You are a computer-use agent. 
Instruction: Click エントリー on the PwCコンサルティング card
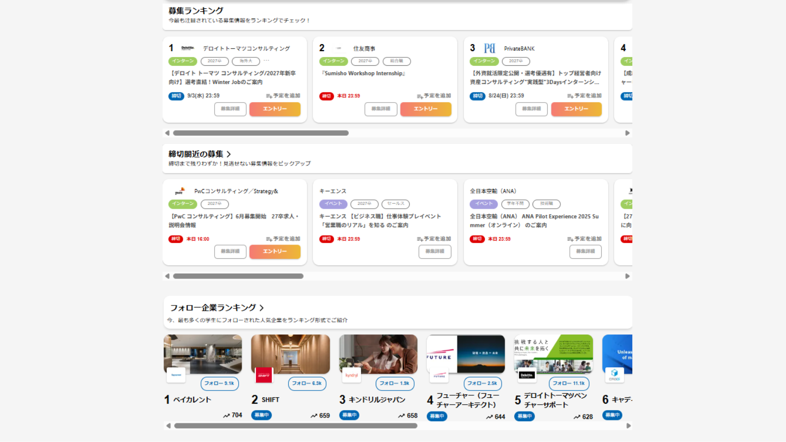pyautogui.click(x=275, y=251)
